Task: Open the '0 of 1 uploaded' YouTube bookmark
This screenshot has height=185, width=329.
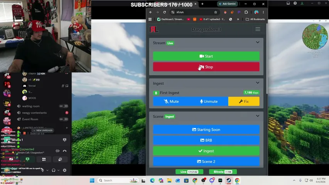Action: [x=212, y=19]
